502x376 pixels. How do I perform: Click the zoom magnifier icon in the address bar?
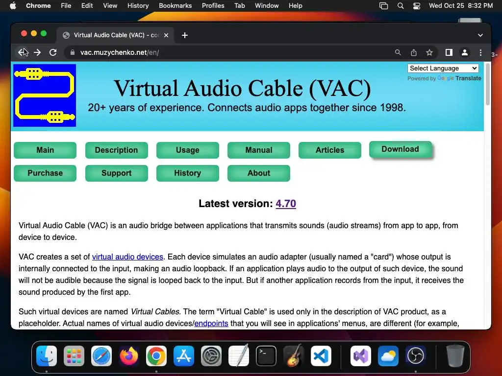point(398,52)
